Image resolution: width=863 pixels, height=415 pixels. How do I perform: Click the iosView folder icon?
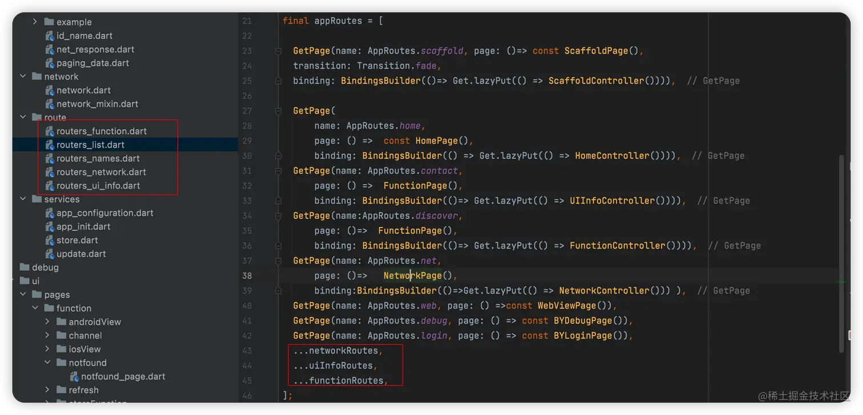coord(62,349)
